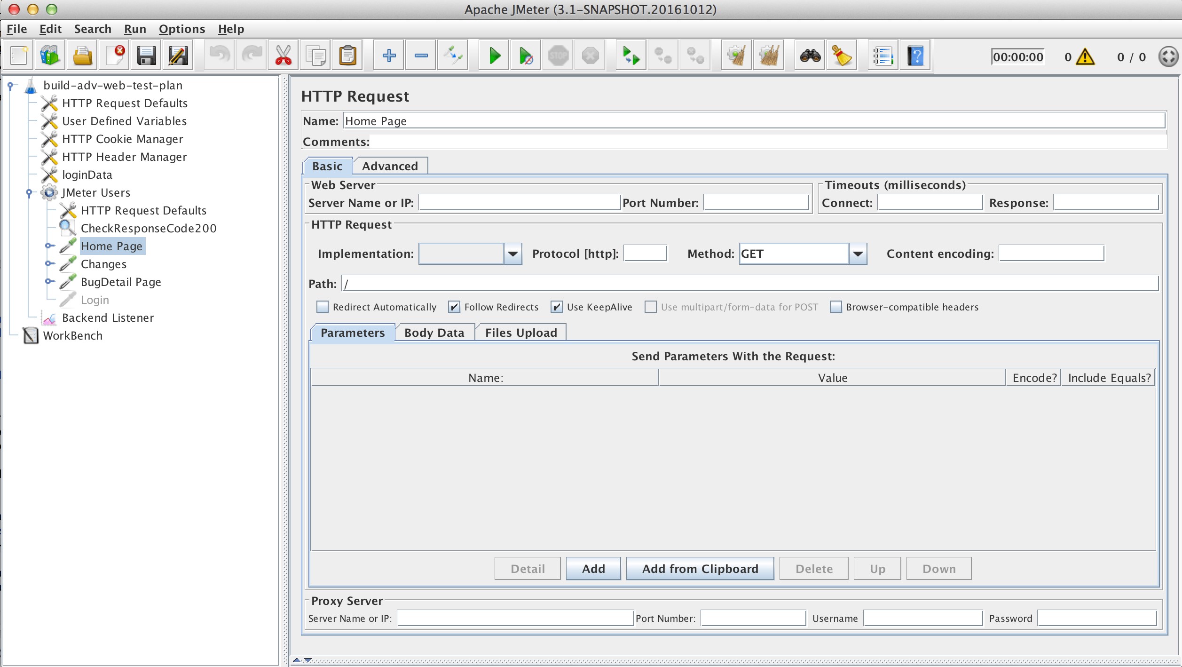1182x667 pixels.
Task: Open the Body Data tab
Action: [434, 332]
